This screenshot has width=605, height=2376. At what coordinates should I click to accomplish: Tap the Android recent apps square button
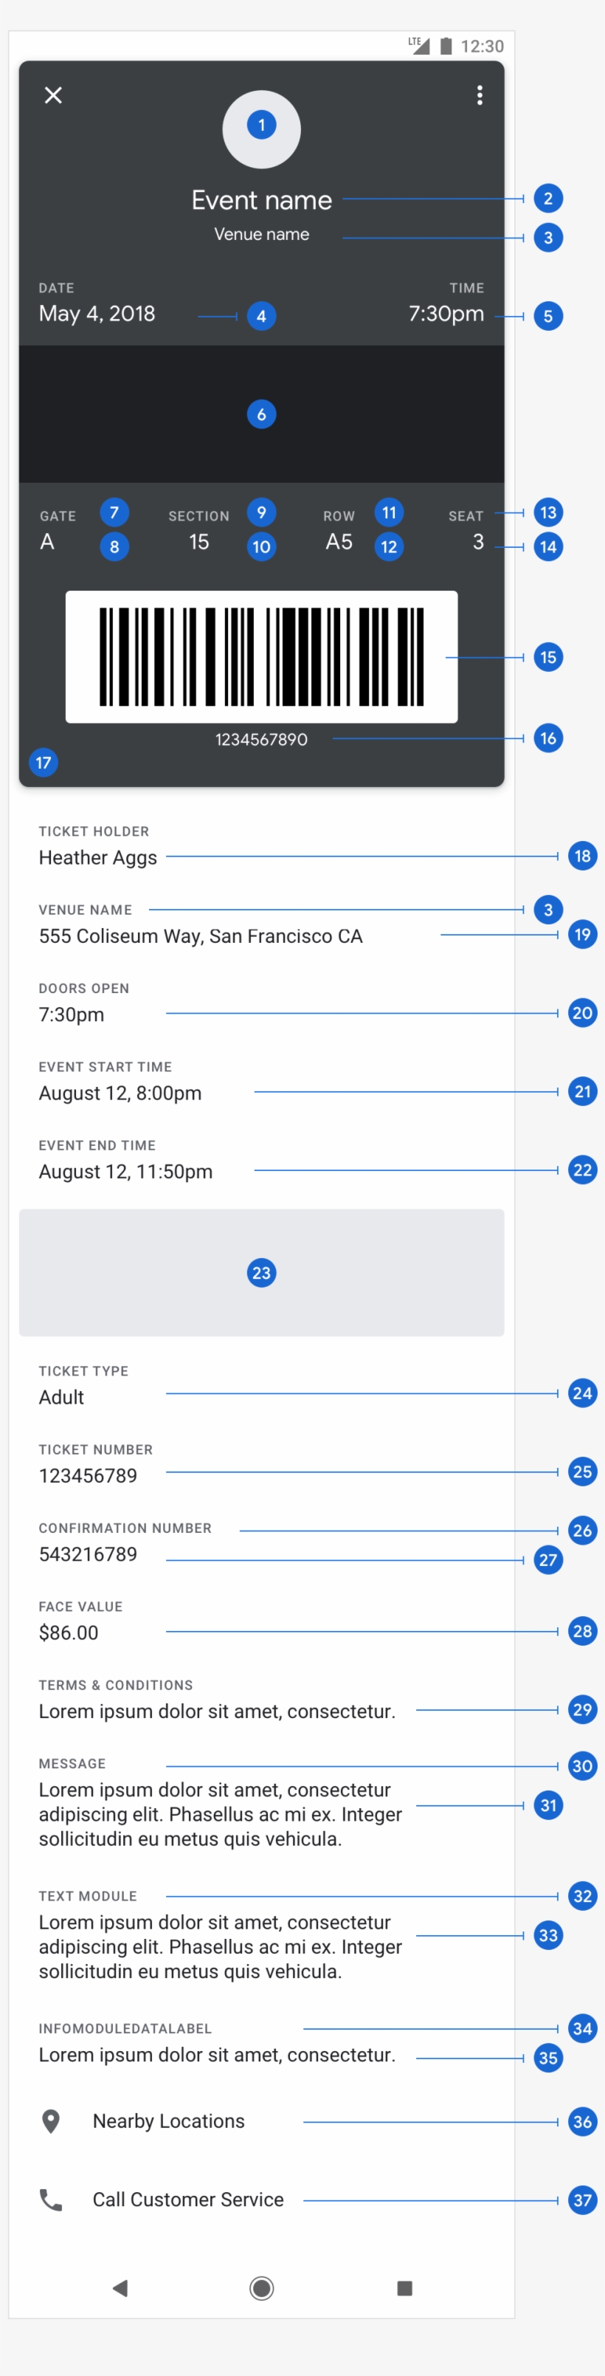click(x=404, y=2287)
